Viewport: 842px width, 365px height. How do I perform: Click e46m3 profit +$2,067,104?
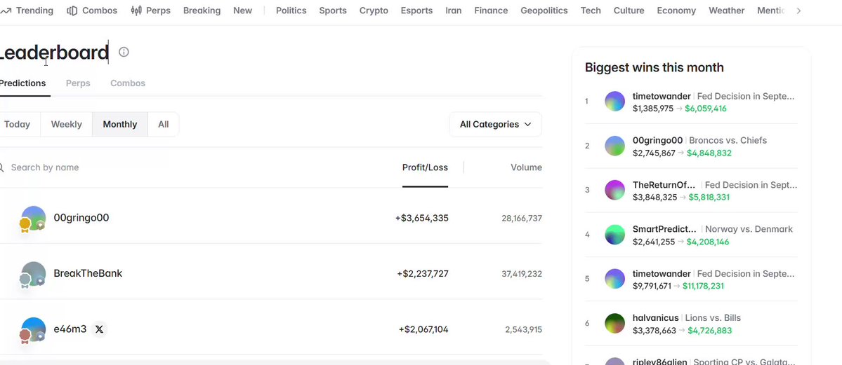(423, 330)
